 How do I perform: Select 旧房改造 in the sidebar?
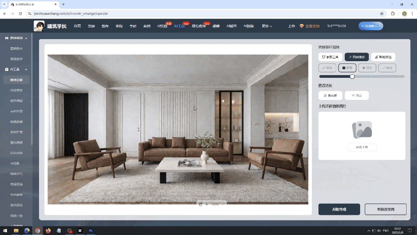tap(17, 153)
